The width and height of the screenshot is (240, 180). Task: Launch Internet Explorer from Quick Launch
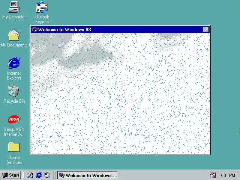[39, 175]
